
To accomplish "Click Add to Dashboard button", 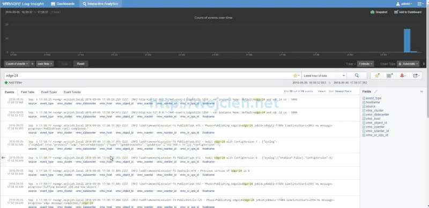I will point(408,12).
